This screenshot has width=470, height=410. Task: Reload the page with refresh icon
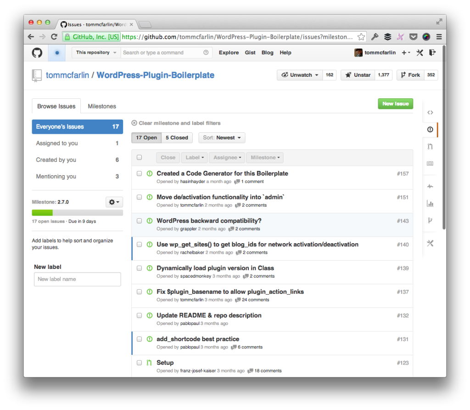[x=54, y=37]
